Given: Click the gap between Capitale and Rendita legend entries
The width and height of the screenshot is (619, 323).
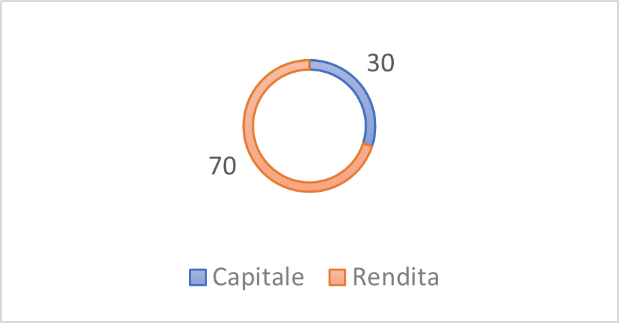Looking at the screenshot, I should (x=316, y=277).
